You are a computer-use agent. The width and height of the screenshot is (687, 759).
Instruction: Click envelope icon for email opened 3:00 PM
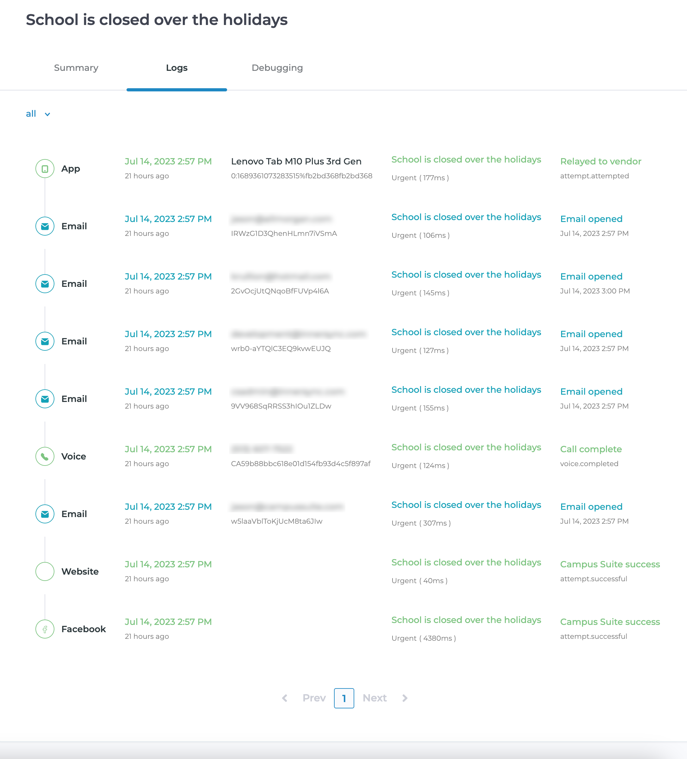45,284
